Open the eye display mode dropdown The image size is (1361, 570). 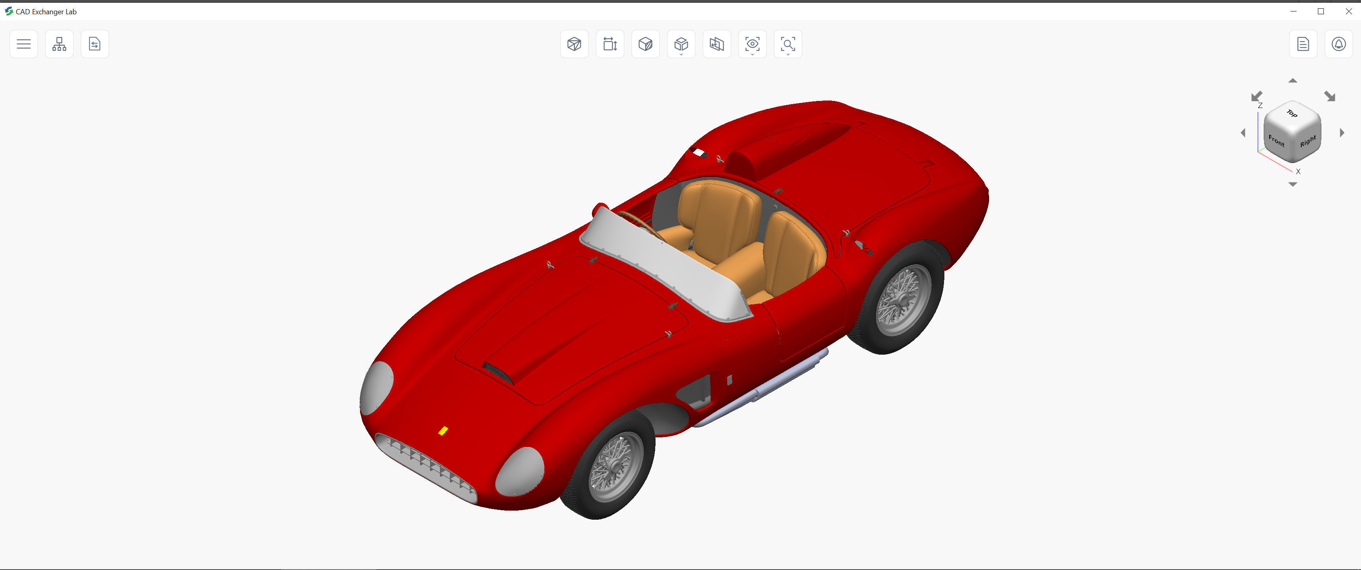pyautogui.click(x=753, y=44)
